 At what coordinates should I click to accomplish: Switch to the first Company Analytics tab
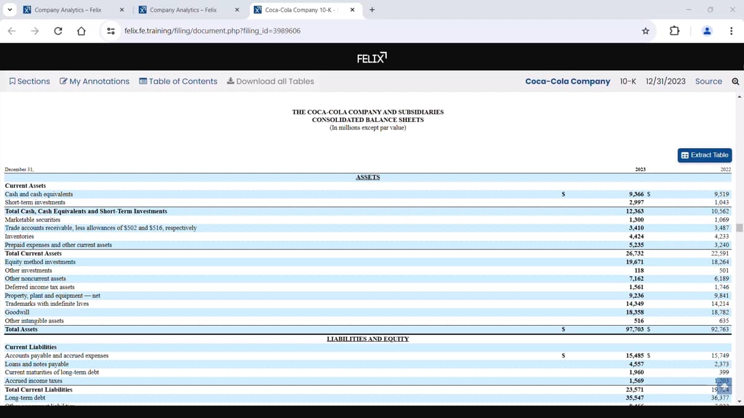point(68,10)
